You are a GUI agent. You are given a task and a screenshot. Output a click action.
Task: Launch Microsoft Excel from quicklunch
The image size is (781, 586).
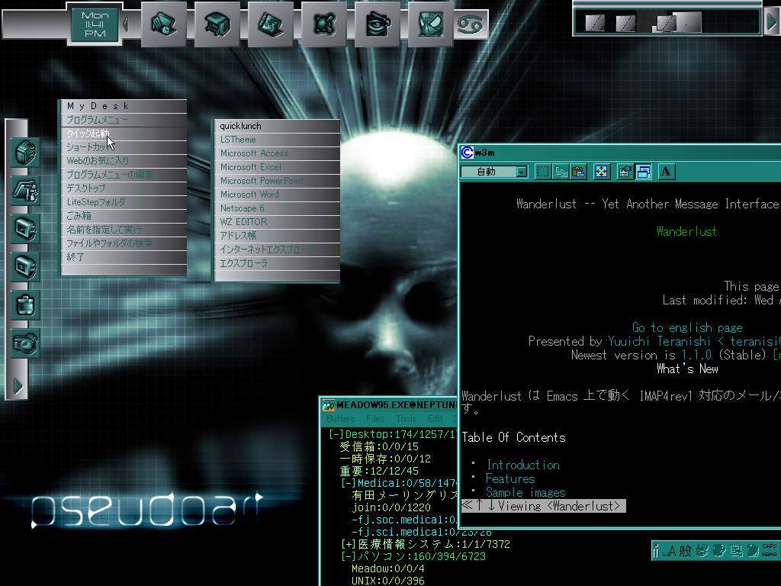tap(278, 167)
